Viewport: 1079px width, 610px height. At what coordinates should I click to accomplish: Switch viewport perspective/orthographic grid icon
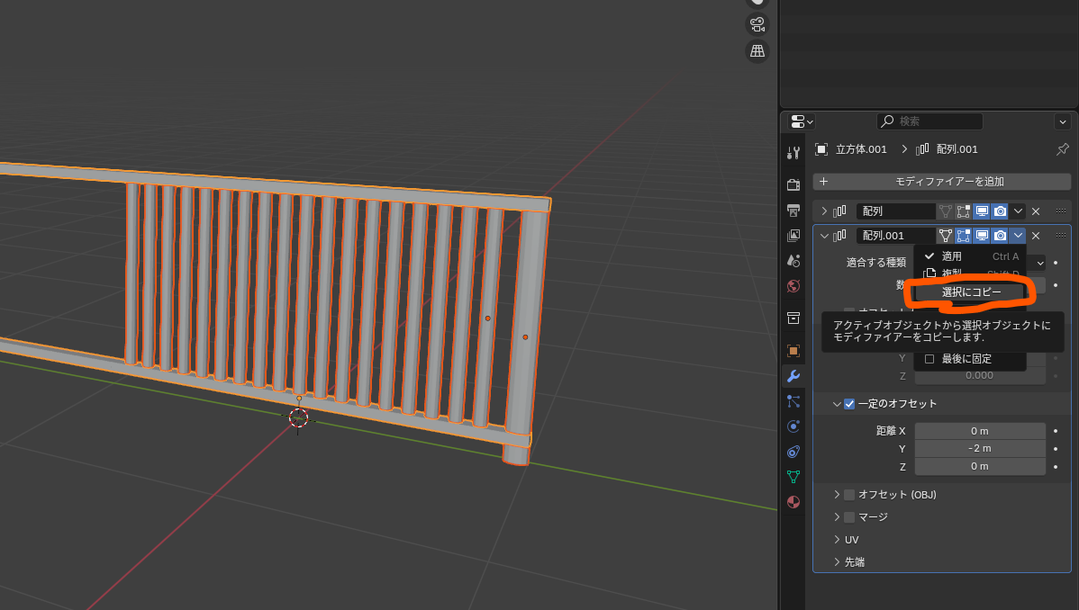757,51
